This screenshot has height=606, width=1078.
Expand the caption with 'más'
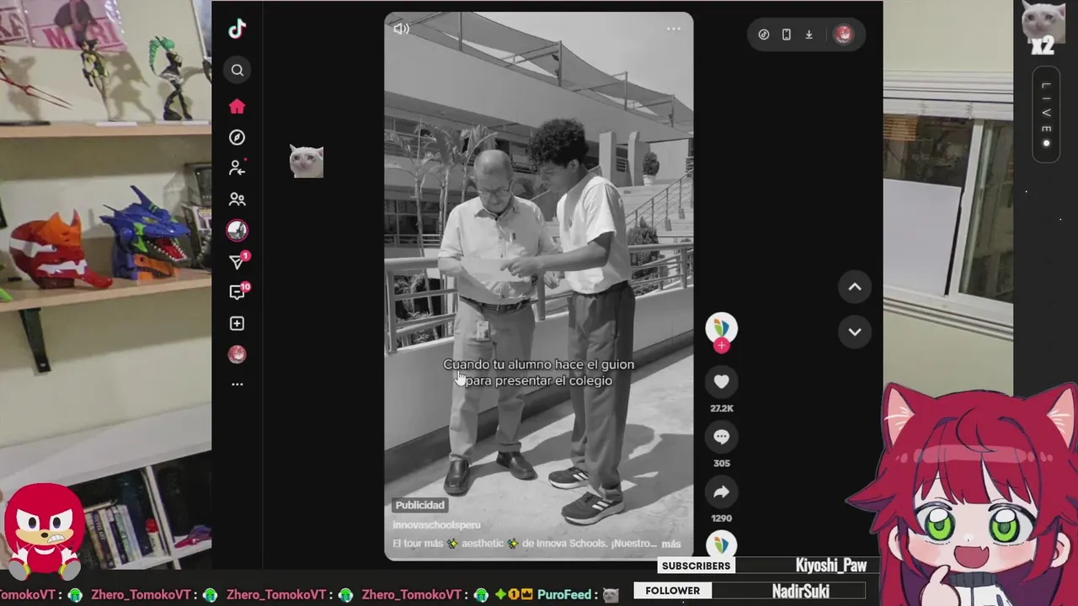pos(671,544)
